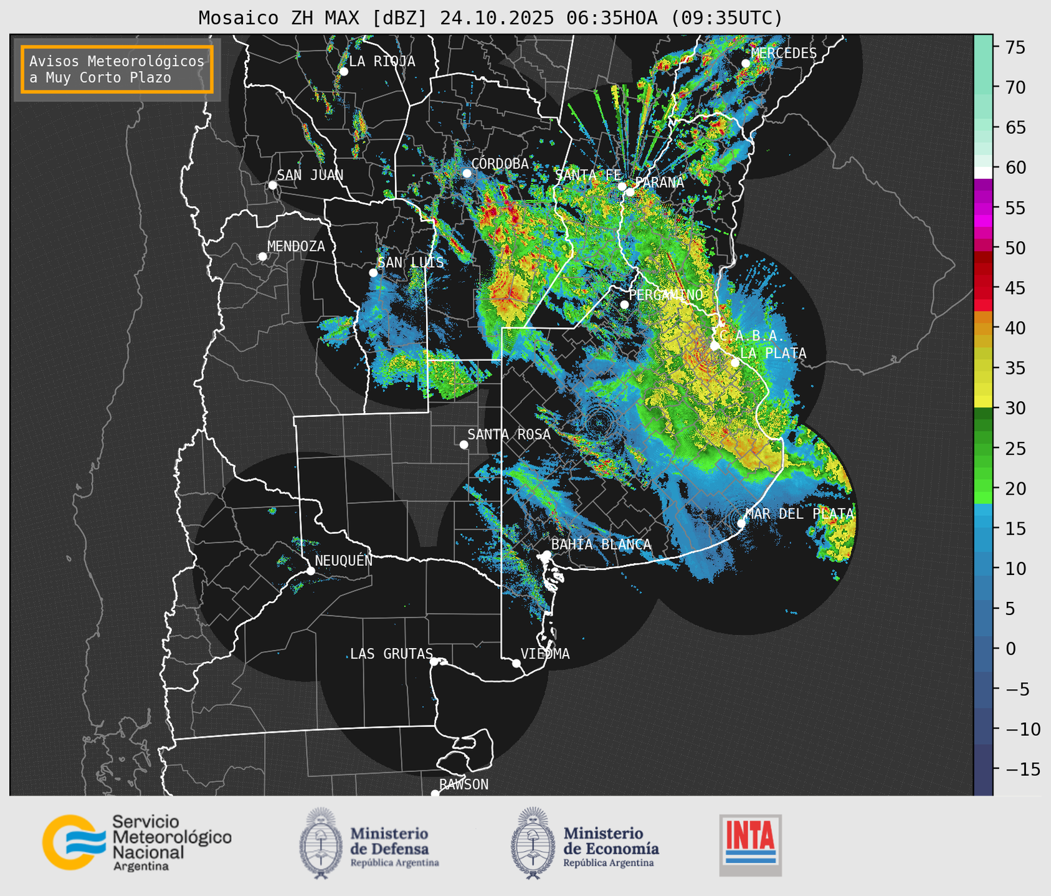The image size is (1051, 896).
Task: Select the white dot marking Mar del Plata
Action: [x=741, y=523]
